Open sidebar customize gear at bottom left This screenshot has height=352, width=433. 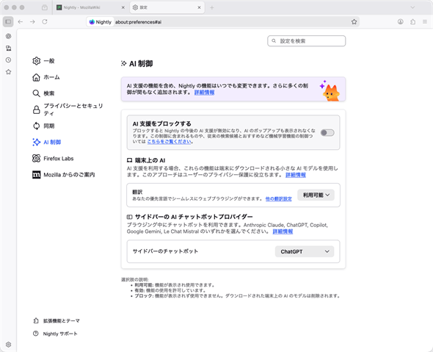[9, 344]
